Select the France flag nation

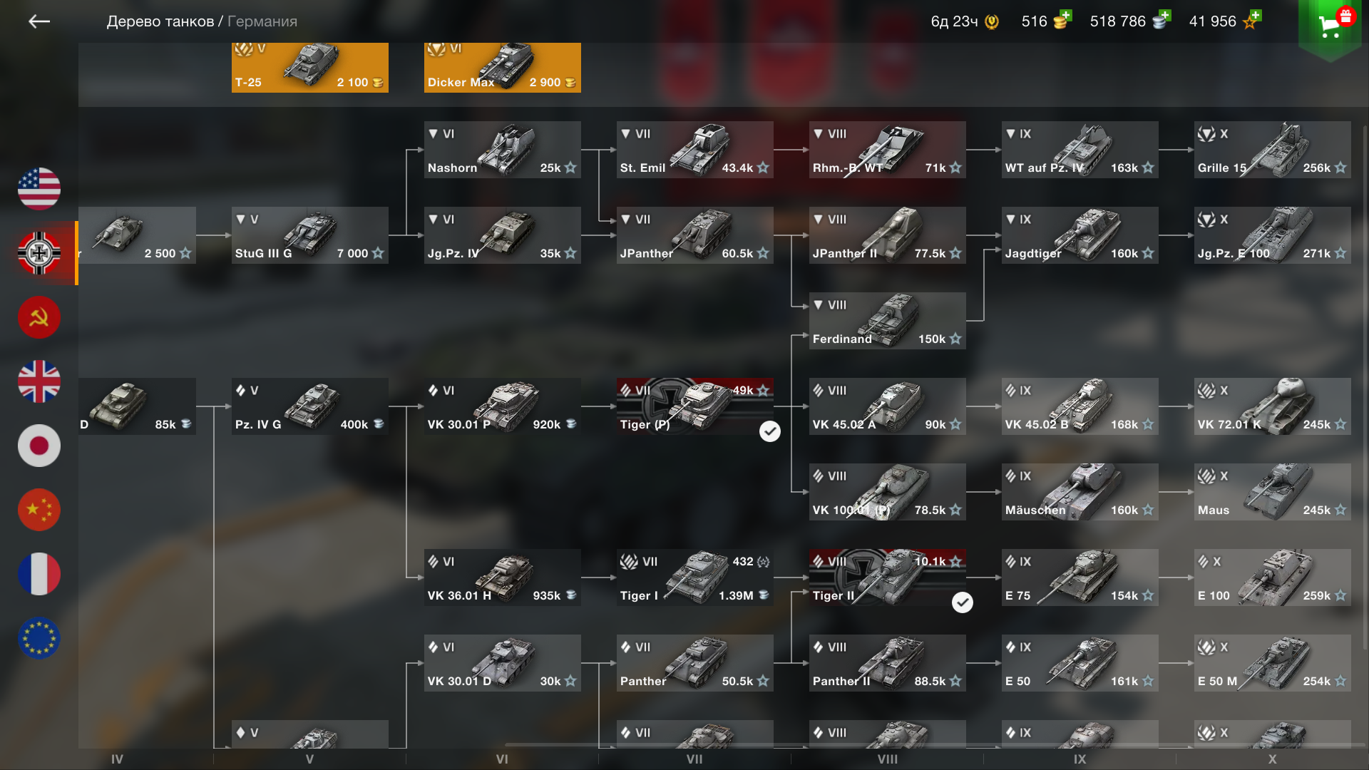tap(39, 574)
